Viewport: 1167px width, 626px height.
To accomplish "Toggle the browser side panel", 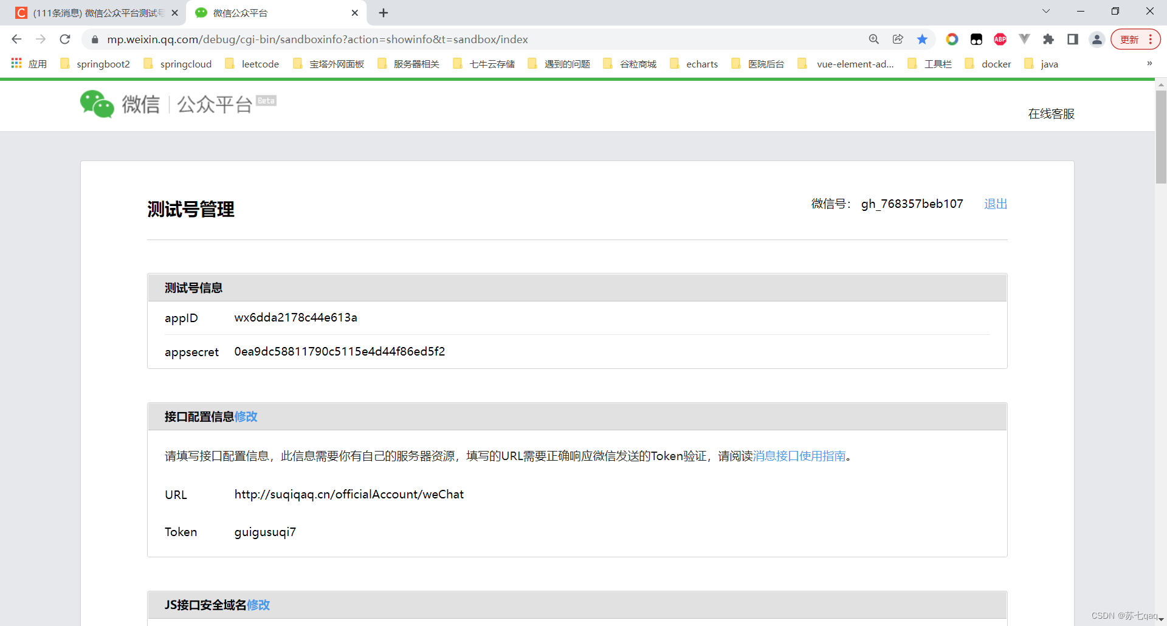I will tap(1073, 39).
